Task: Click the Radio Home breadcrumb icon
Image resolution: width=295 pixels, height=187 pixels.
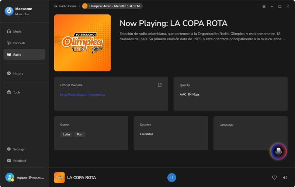Action: [56, 6]
